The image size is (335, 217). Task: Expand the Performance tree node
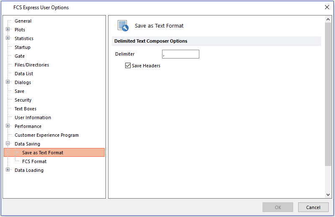coord(8,126)
